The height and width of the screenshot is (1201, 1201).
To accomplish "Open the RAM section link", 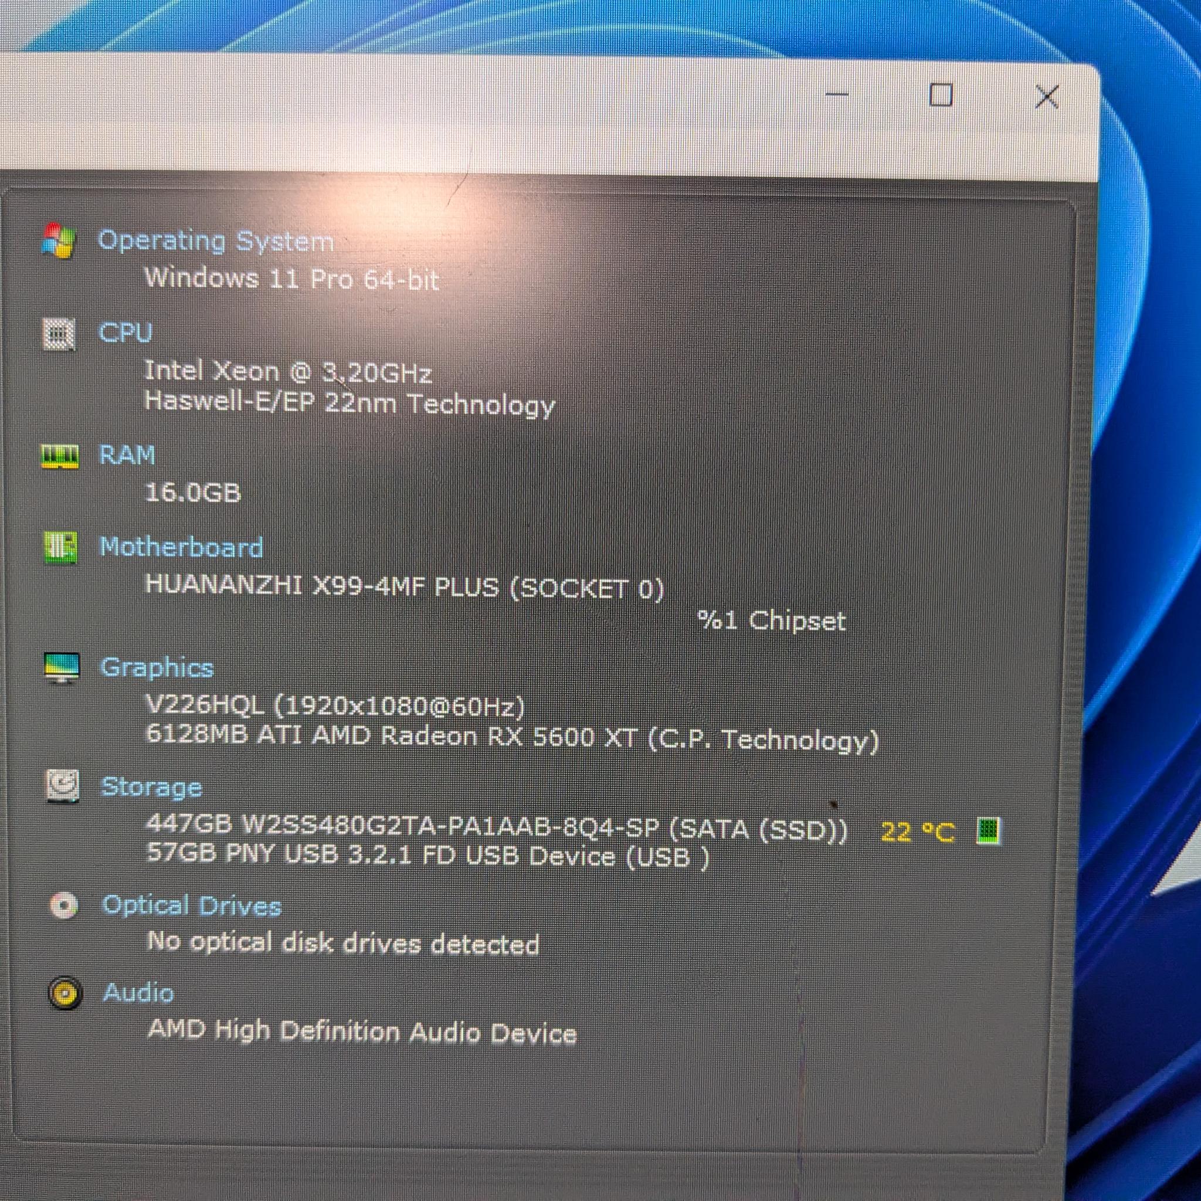I will pos(127,455).
